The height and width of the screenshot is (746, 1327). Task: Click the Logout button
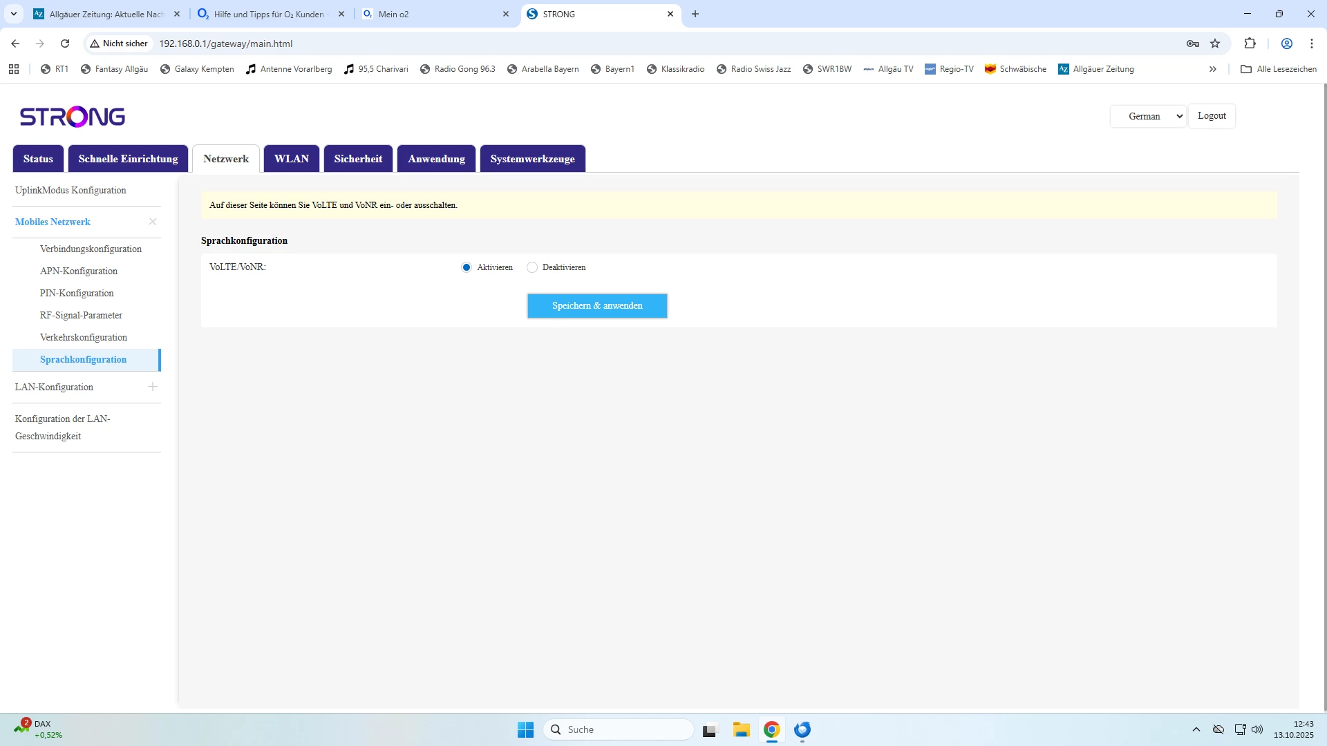point(1212,116)
